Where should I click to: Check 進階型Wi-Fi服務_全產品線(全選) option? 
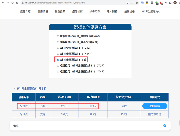point(58,42)
